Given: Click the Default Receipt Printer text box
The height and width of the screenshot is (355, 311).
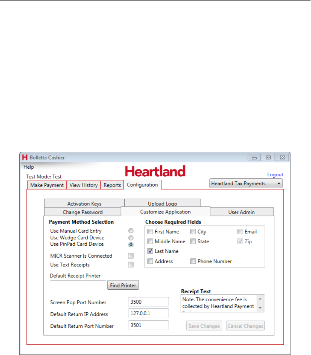Looking at the screenshot, I should [x=78, y=285].
